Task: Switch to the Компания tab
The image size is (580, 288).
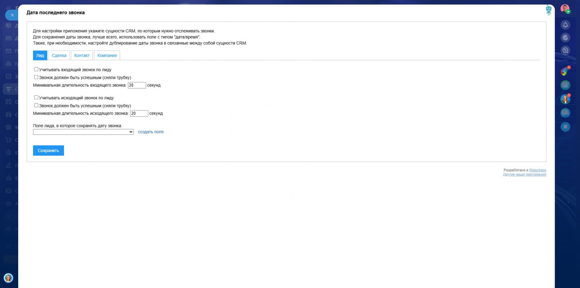Action: coord(107,55)
